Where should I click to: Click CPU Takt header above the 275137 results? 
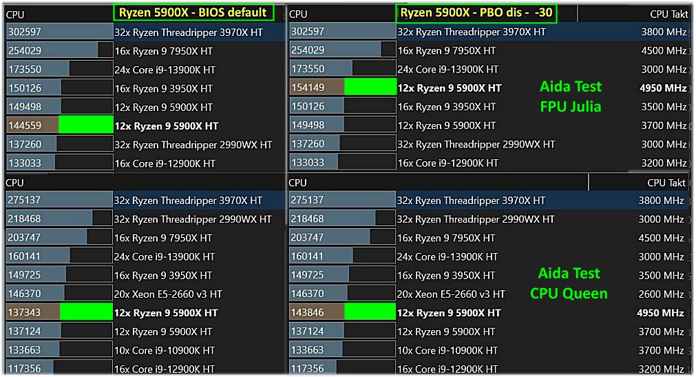tap(666, 183)
